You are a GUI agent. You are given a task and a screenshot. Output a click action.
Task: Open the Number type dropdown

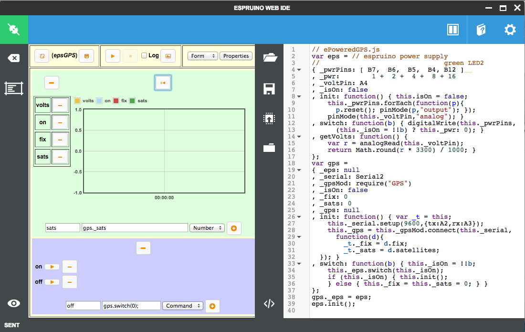[207, 228]
